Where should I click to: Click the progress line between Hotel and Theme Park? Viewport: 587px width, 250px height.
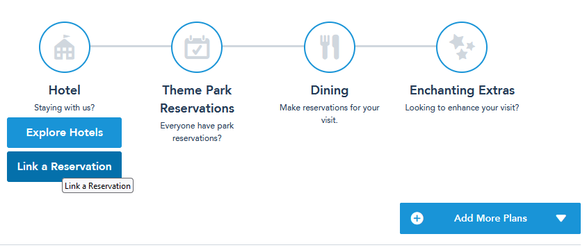pyautogui.click(x=131, y=47)
